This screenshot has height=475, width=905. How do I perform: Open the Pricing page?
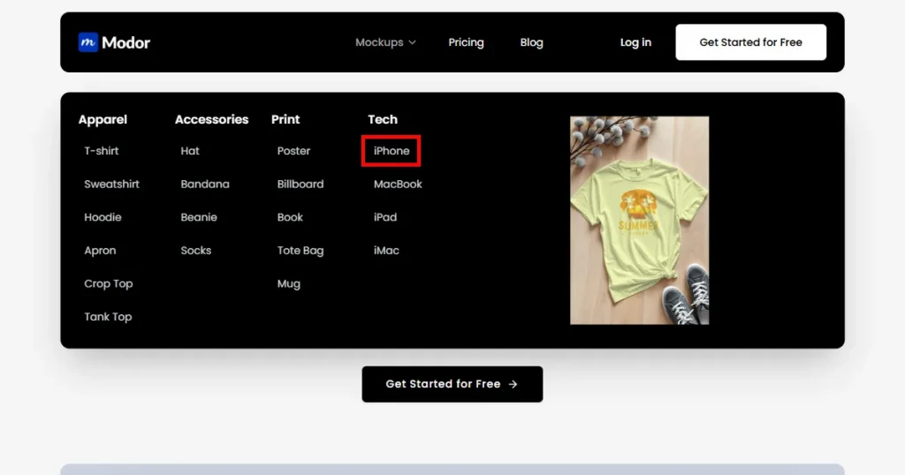coord(466,42)
